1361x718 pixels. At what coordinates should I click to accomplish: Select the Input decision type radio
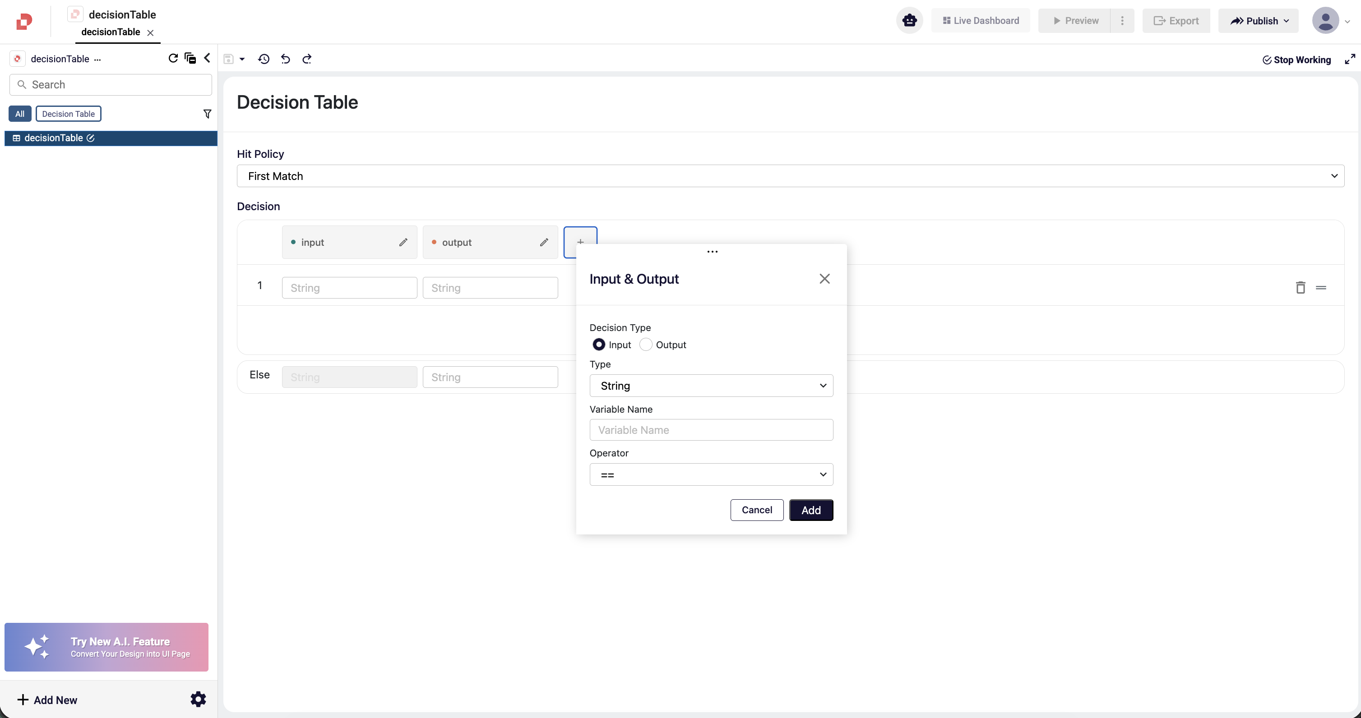[599, 345]
